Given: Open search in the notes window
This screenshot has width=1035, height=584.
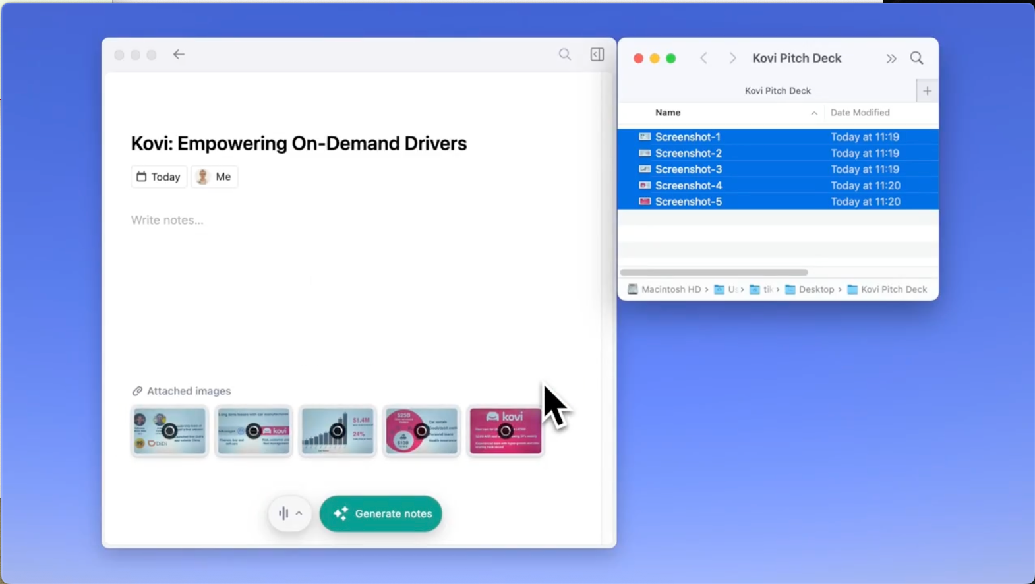Looking at the screenshot, I should [565, 55].
